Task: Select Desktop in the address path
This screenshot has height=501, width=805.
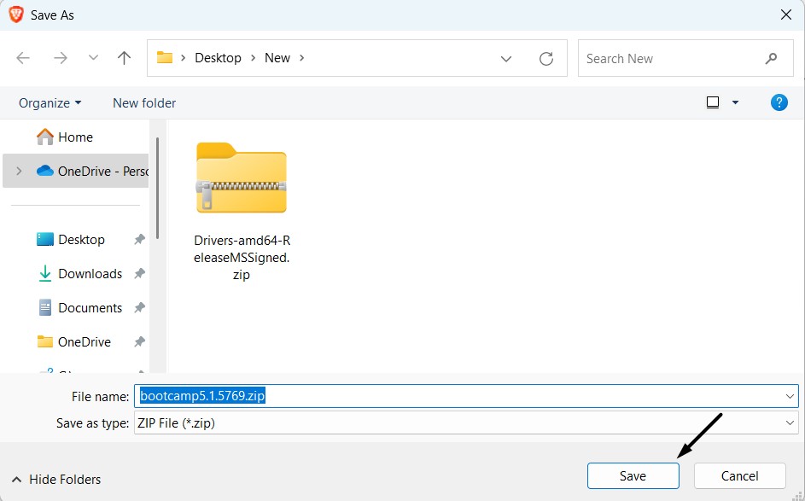Action: [x=218, y=58]
